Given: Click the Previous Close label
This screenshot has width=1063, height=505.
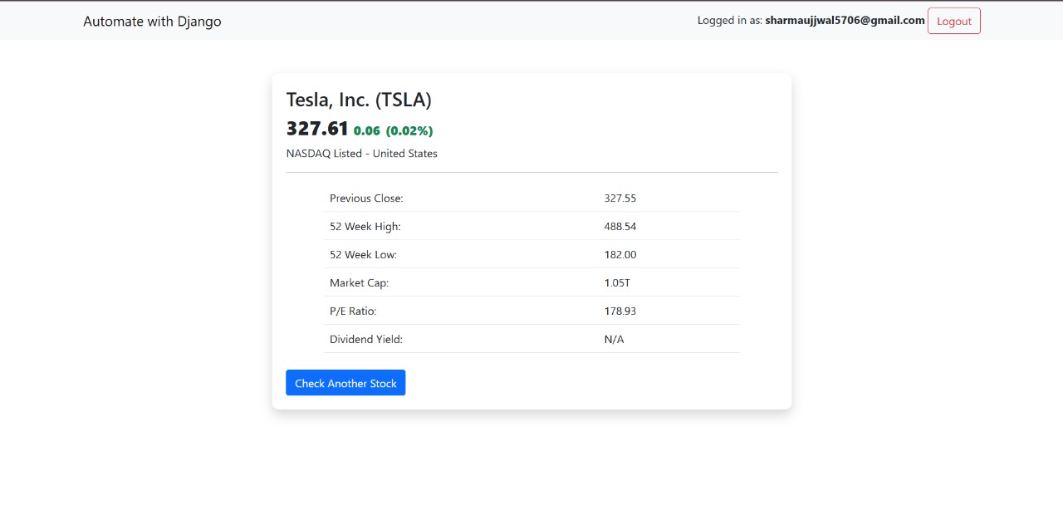Looking at the screenshot, I should coord(366,199).
